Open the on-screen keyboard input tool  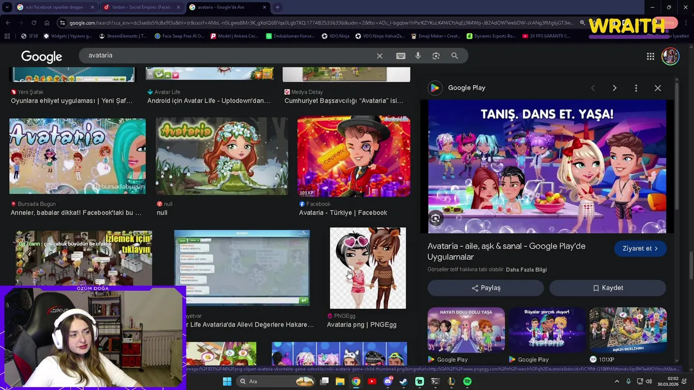click(x=401, y=56)
